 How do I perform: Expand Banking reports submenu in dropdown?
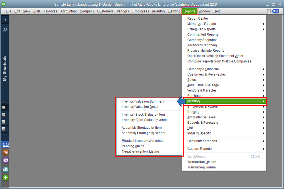point(224,112)
